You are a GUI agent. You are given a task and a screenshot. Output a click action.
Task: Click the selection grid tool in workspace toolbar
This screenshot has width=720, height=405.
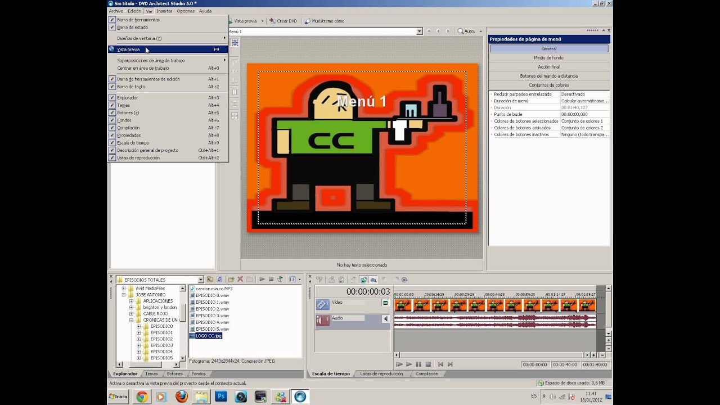click(x=235, y=43)
